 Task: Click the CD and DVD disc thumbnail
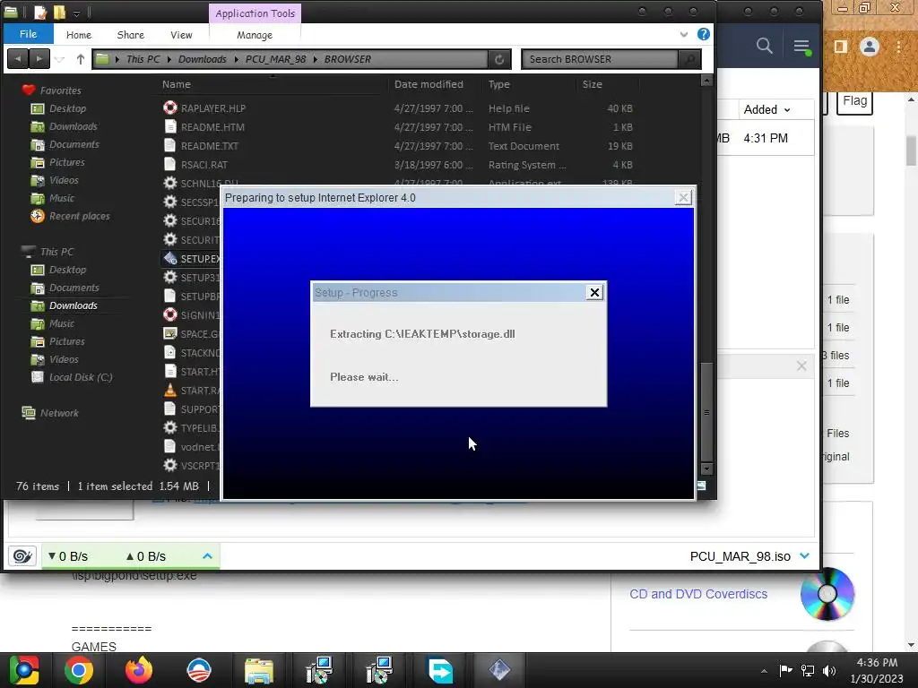[x=827, y=594]
